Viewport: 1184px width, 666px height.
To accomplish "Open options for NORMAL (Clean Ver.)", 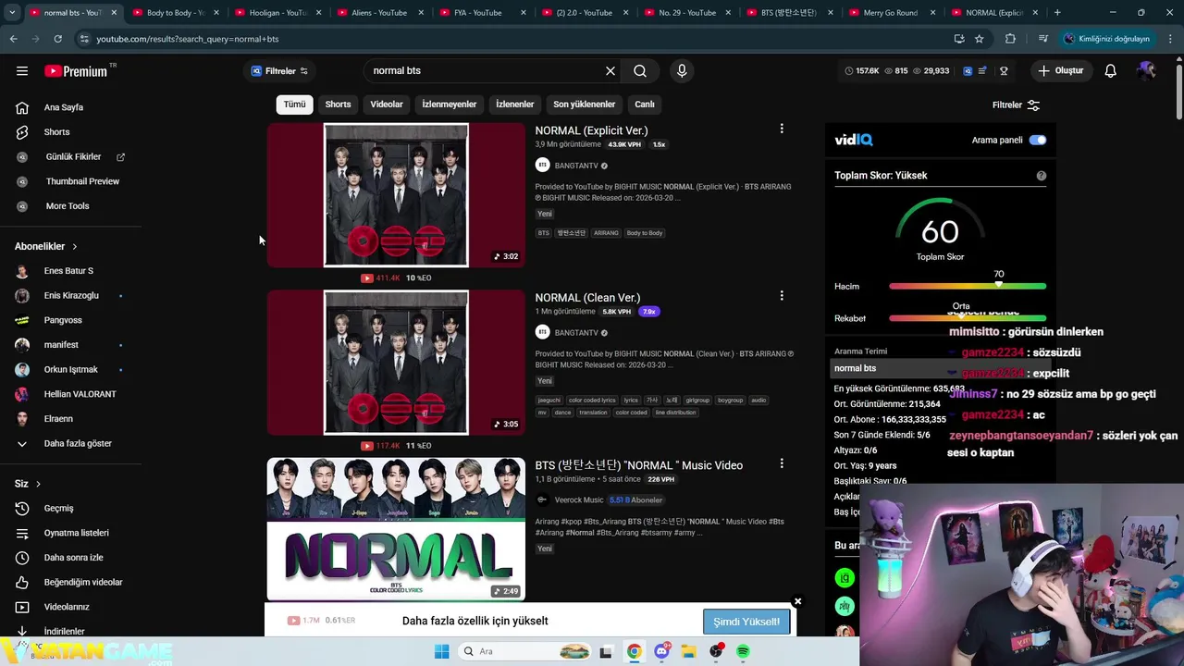I will click(x=782, y=296).
